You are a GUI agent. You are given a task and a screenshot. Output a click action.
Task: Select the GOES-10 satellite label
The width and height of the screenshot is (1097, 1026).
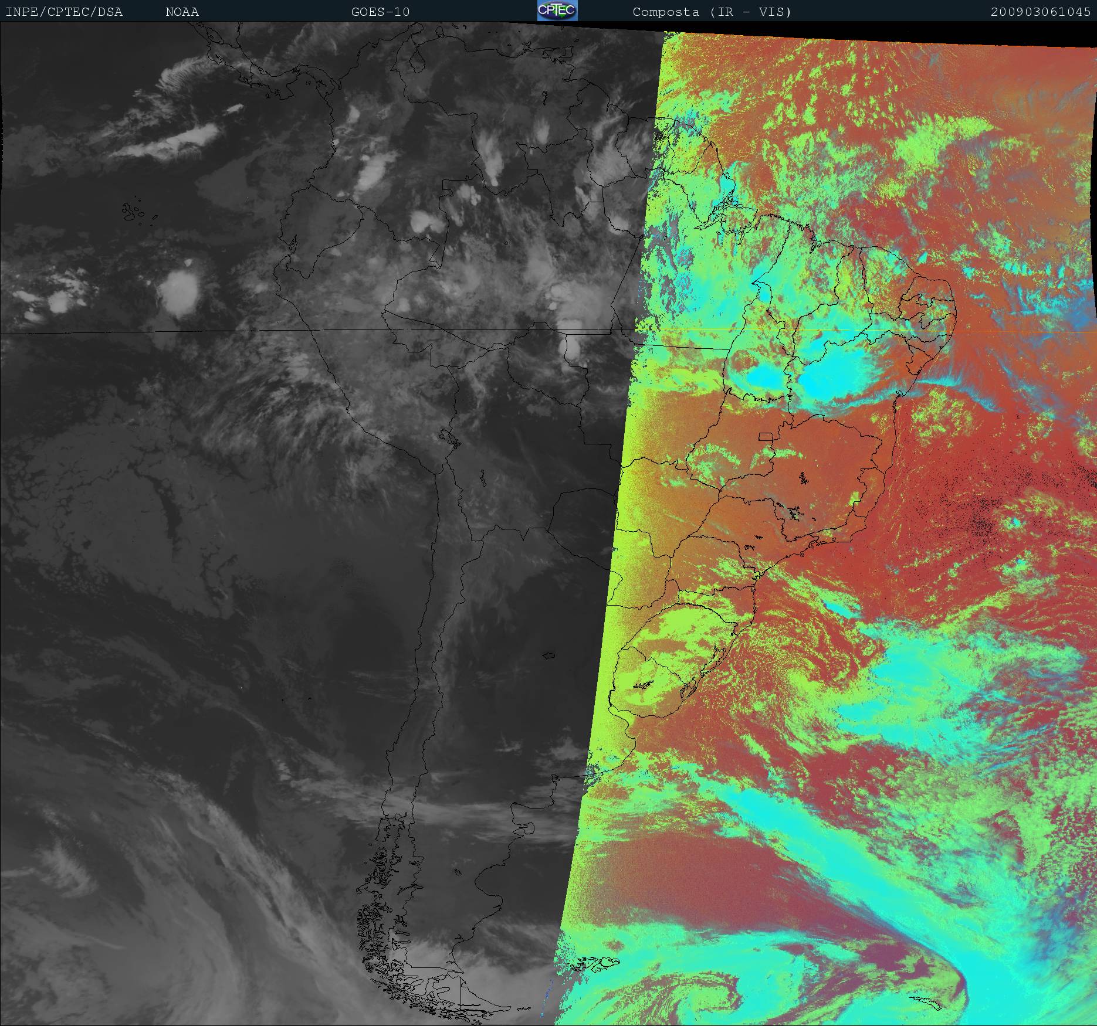pos(380,12)
